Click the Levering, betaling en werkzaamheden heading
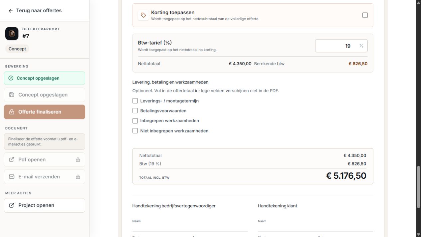 [x=170, y=82]
